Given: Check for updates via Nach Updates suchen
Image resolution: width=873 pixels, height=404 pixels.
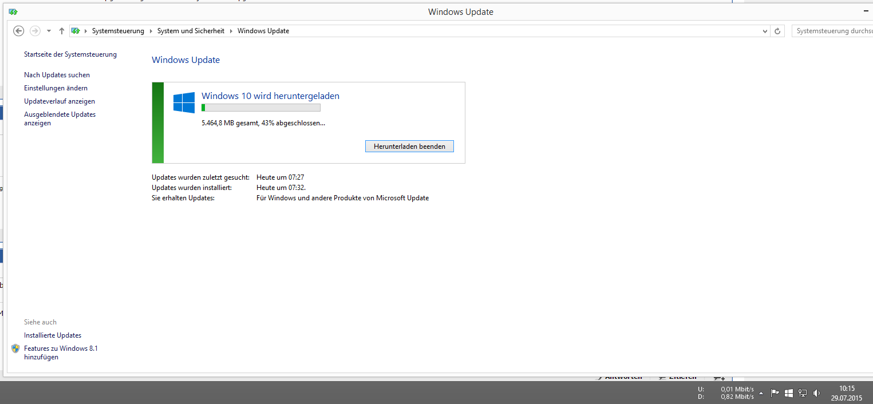Looking at the screenshot, I should 57,75.
